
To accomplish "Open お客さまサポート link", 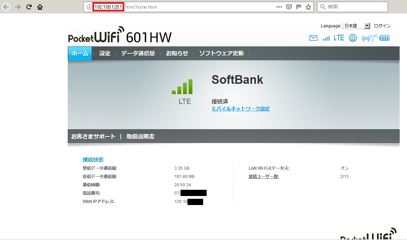I will [x=93, y=136].
